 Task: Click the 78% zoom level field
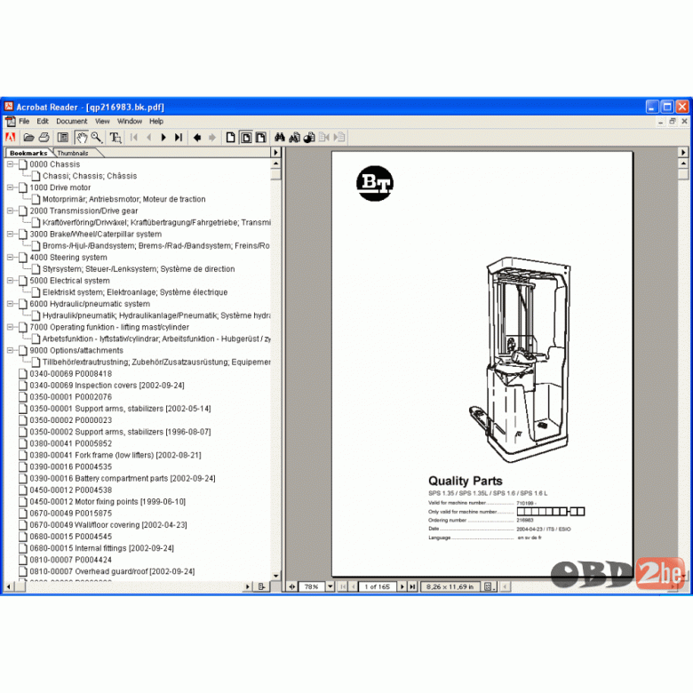click(312, 586)
